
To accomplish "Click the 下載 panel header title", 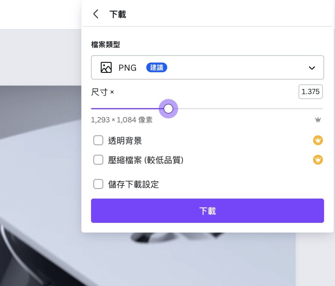I will click(118, 14).
